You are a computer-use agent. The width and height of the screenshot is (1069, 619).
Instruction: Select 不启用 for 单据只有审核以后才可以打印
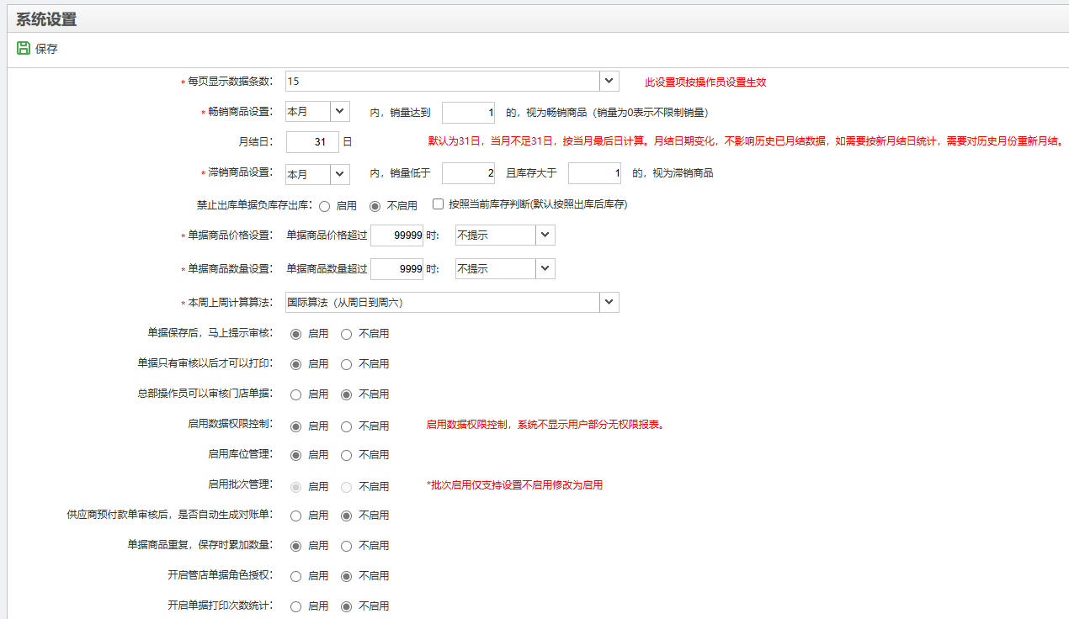click(x=346, y=364)
